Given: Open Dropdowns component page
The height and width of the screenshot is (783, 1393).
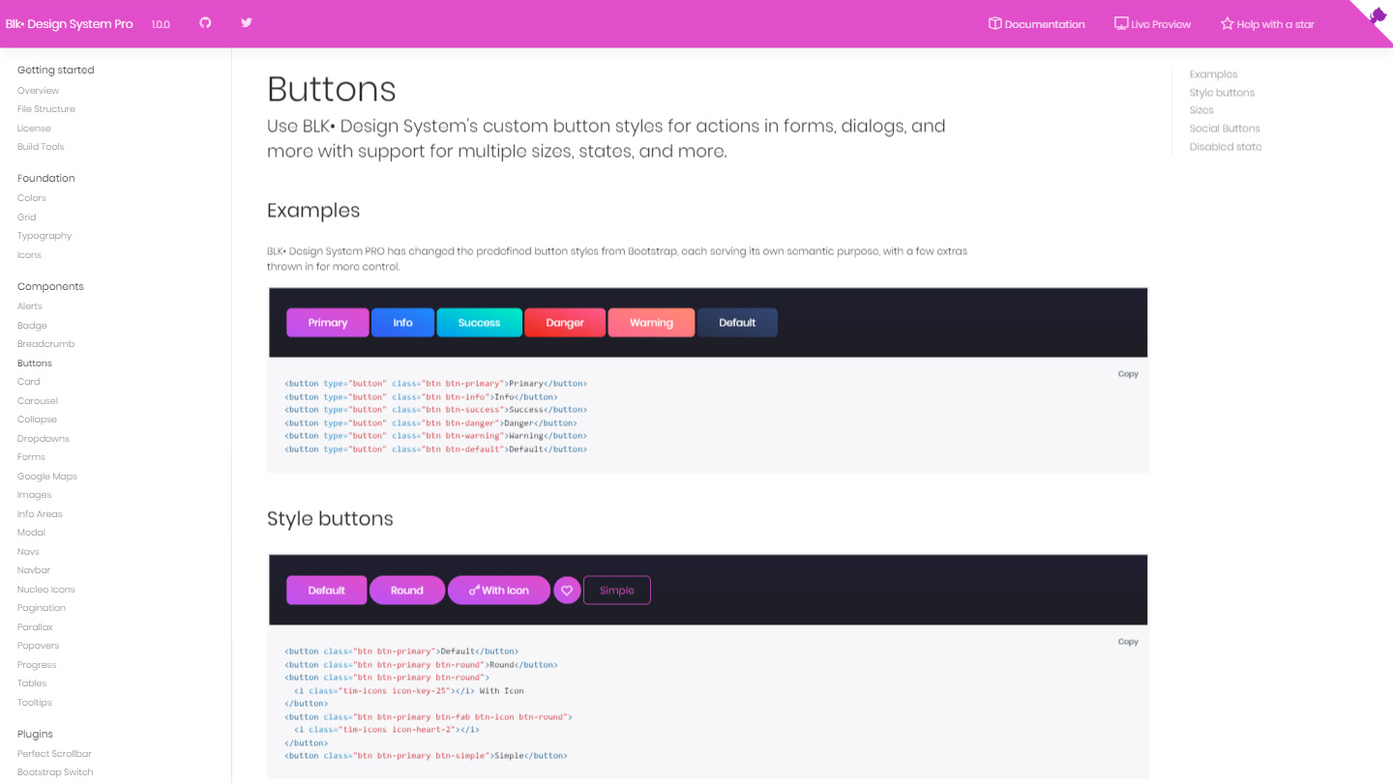Looking at the screenshot, I should (x=44, y=439).
